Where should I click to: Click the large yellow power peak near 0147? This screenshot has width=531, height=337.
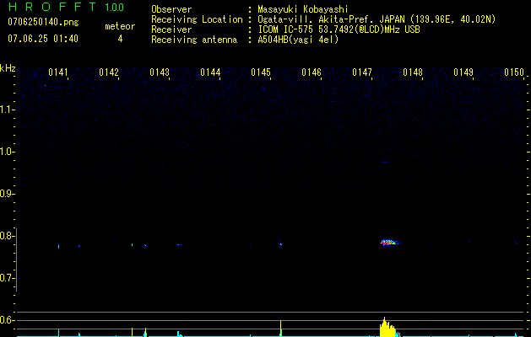coord(387,327)
